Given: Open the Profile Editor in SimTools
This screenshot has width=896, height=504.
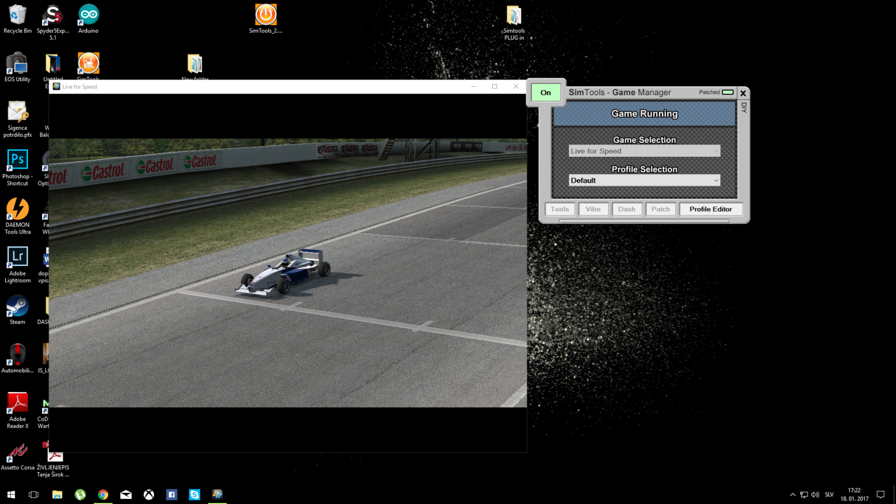Looking at the screenshot, I should coord(711,209).
